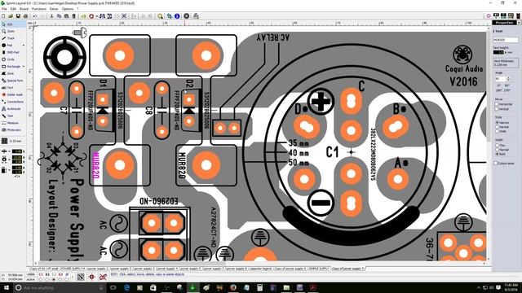Click the Cortana search box in taskbar
Image resolution: width=522 pixels, height=293 pixels.
pyautogui.click(x=60, y=287)
